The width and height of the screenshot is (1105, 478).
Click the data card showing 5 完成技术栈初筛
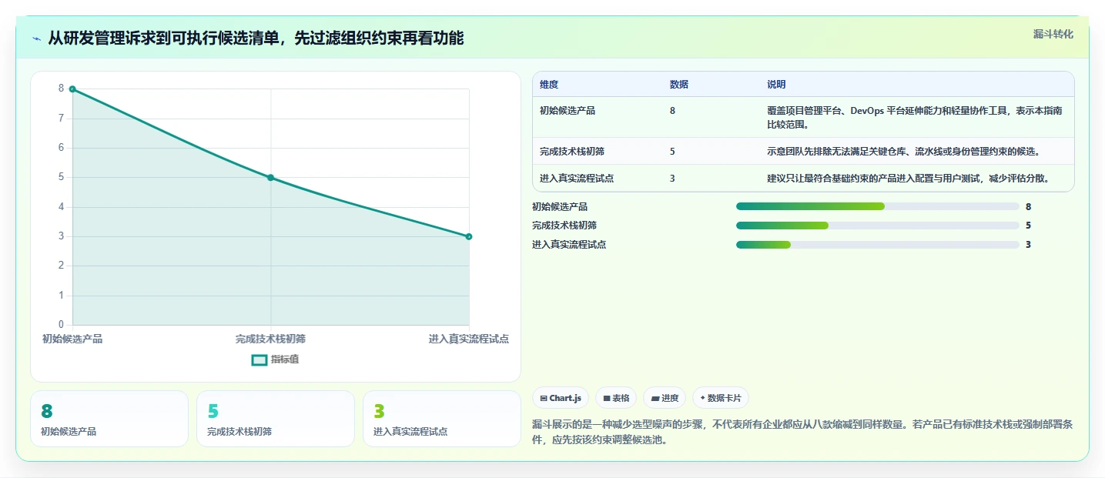tap(276, 419)
